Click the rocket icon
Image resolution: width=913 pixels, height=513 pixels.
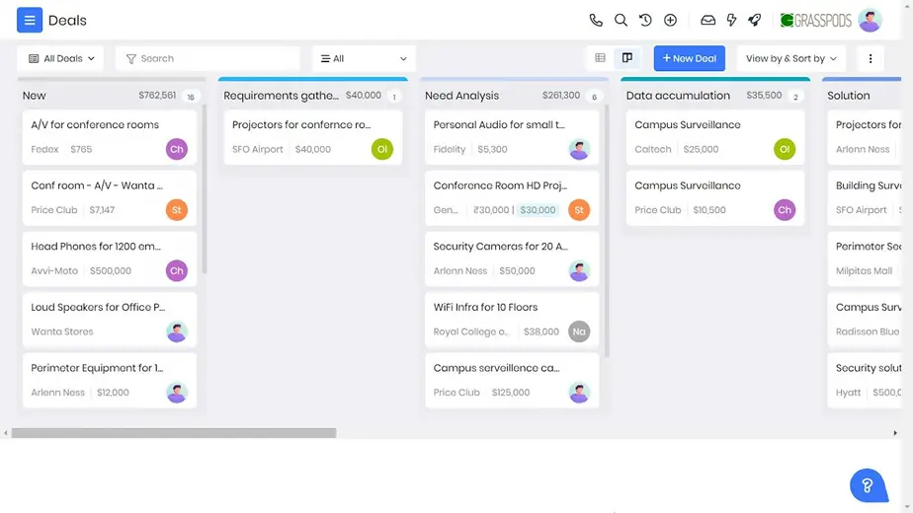tap(755, 20)
